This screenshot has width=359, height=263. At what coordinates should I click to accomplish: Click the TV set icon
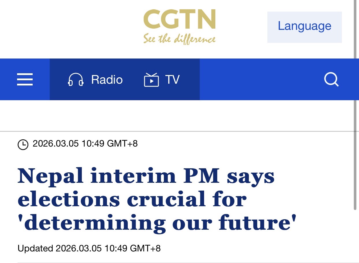pos(151,80)
